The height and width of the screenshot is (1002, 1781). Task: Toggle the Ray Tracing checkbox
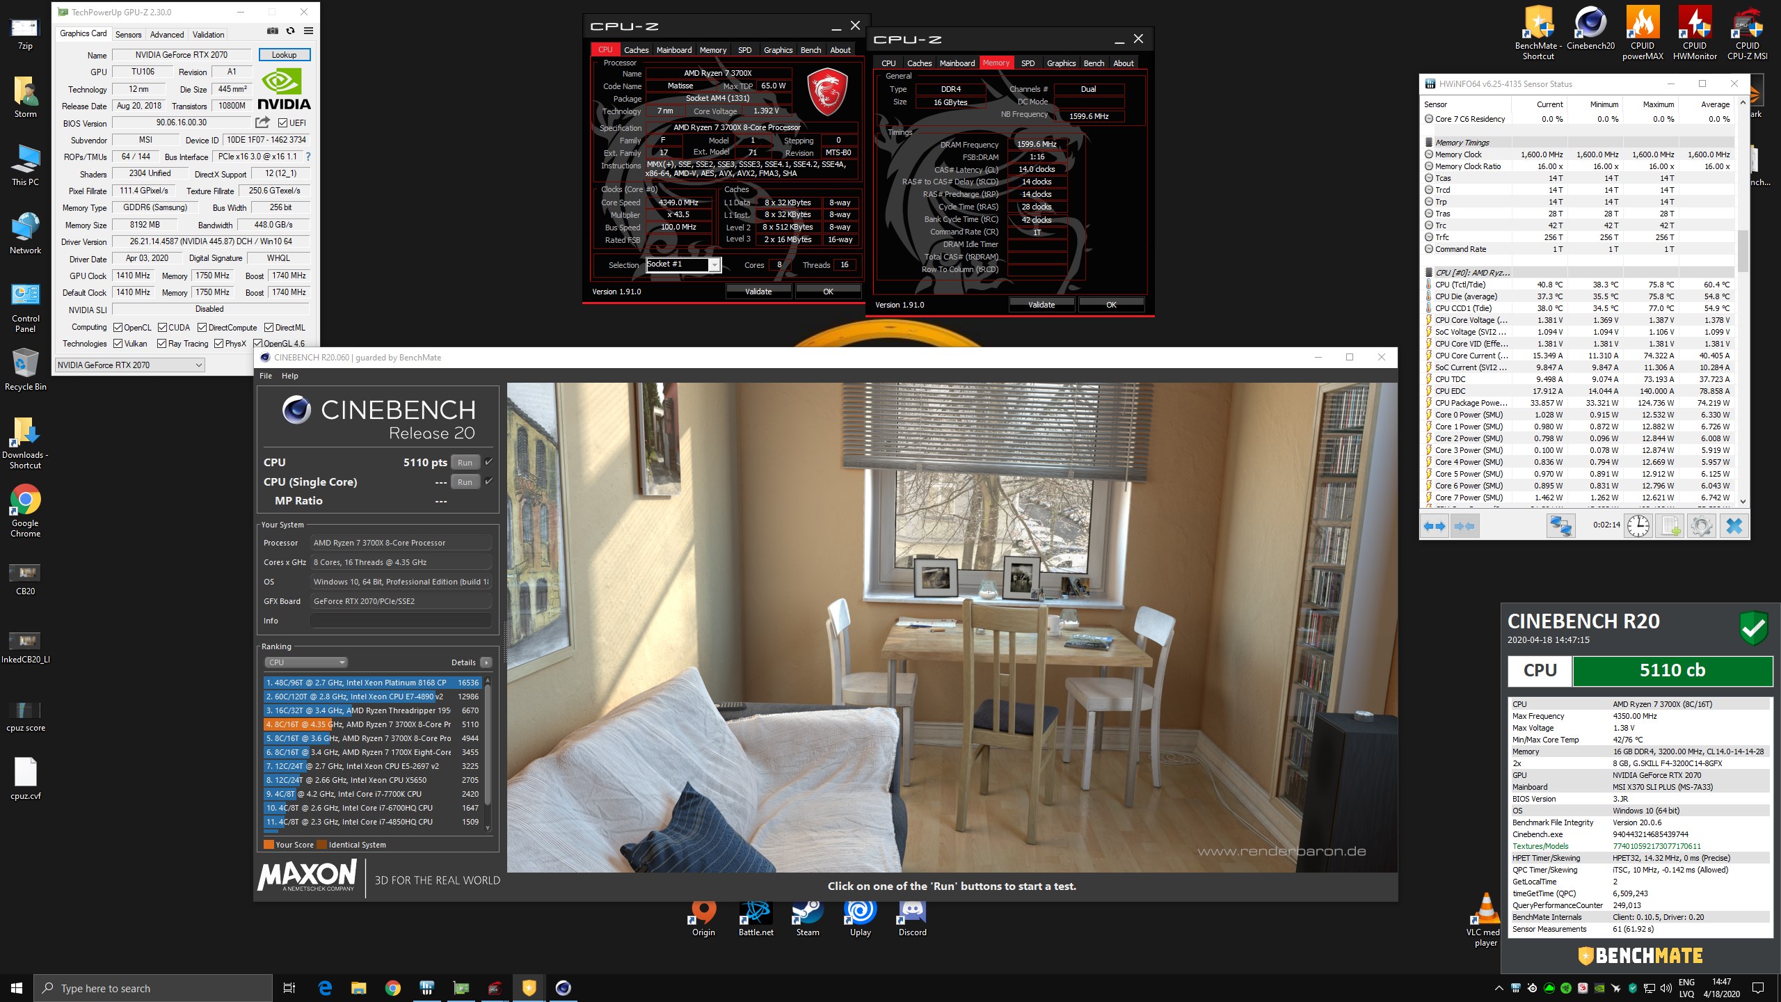pos(162,344)
